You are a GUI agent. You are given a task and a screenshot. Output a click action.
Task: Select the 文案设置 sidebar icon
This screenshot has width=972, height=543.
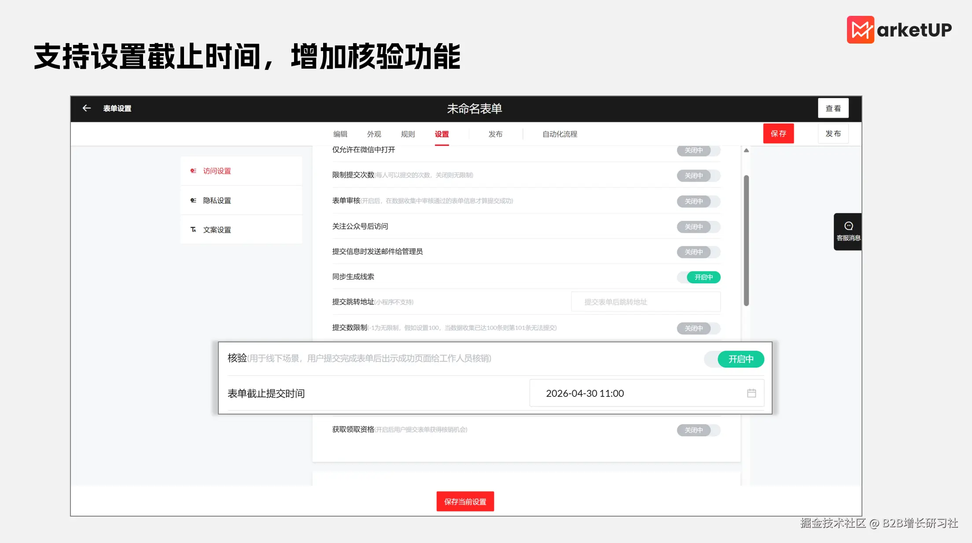tap(193, 230)
